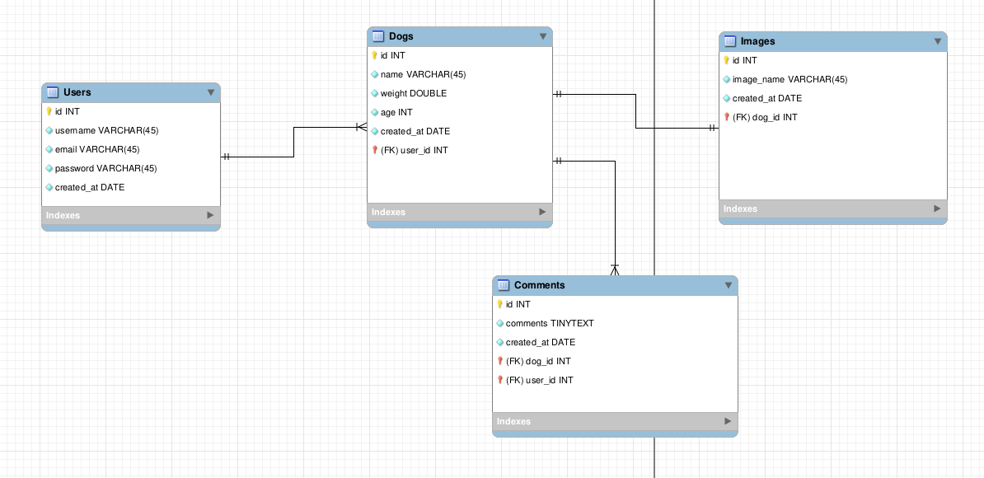Viewport: 984px width, 478px height.
Task: Click diamond icon beside Users created_at
Action: [x=49, y=187]
